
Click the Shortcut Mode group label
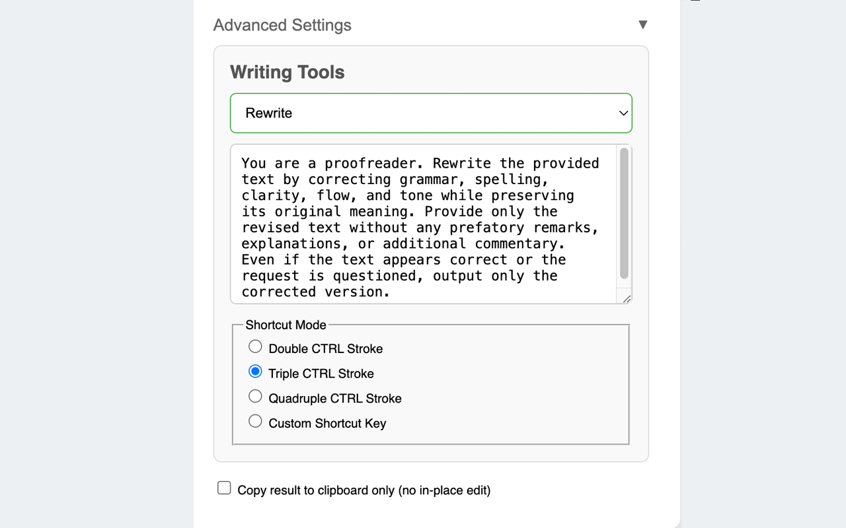(286, 325)
